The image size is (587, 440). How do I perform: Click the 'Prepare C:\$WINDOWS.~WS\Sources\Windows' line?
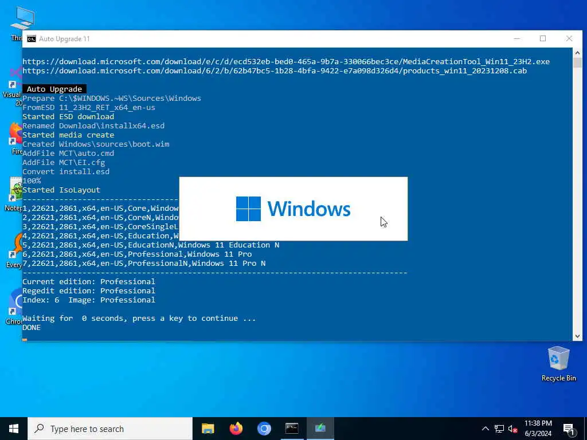112,98
